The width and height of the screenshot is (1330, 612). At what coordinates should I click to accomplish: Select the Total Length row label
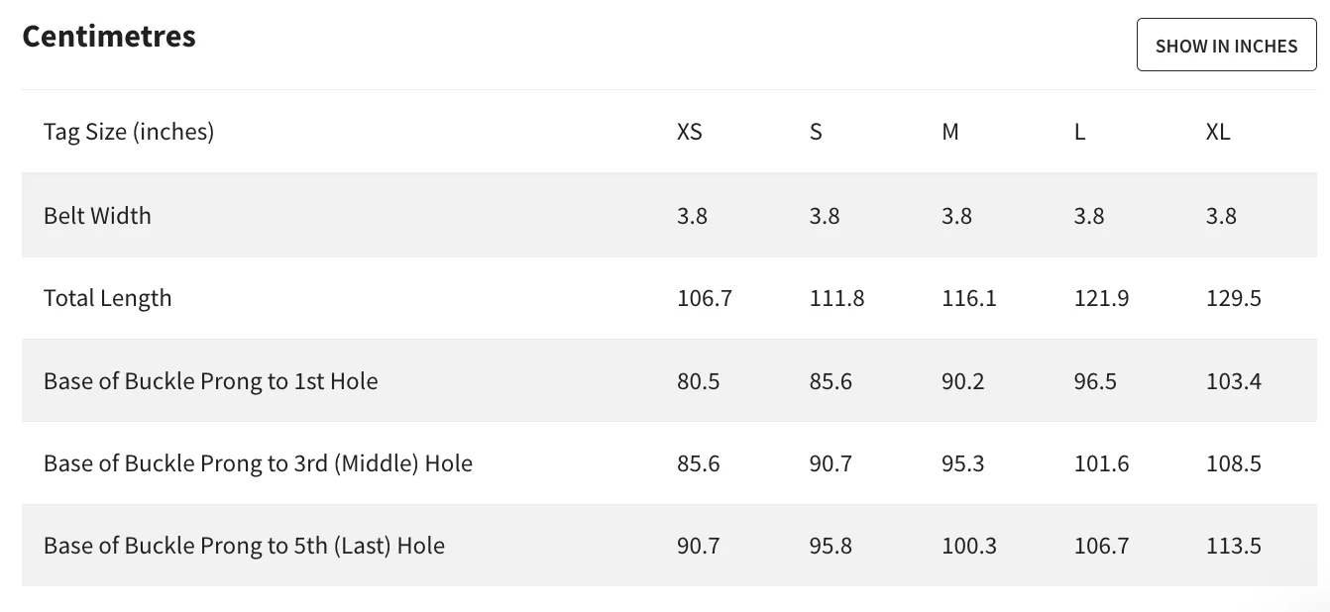(107, 298)
